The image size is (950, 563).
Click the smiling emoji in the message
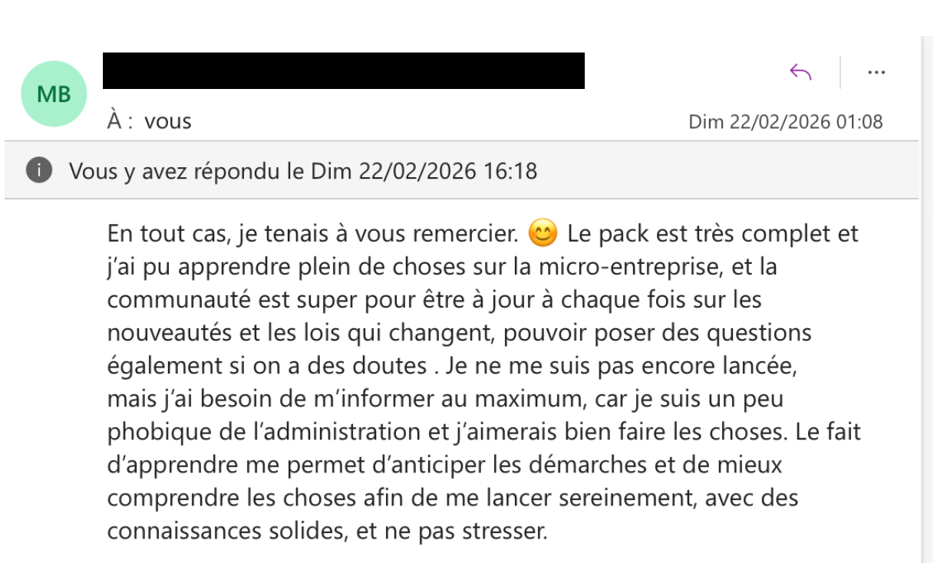tap(543, 233)
